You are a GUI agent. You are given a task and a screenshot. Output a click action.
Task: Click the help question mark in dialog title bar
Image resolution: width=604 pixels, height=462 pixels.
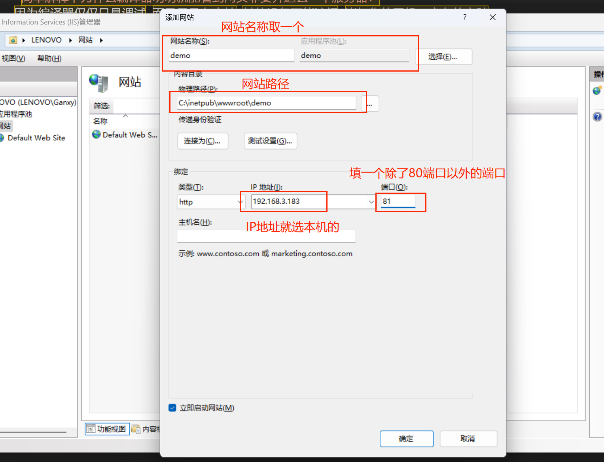click(465, 17)
